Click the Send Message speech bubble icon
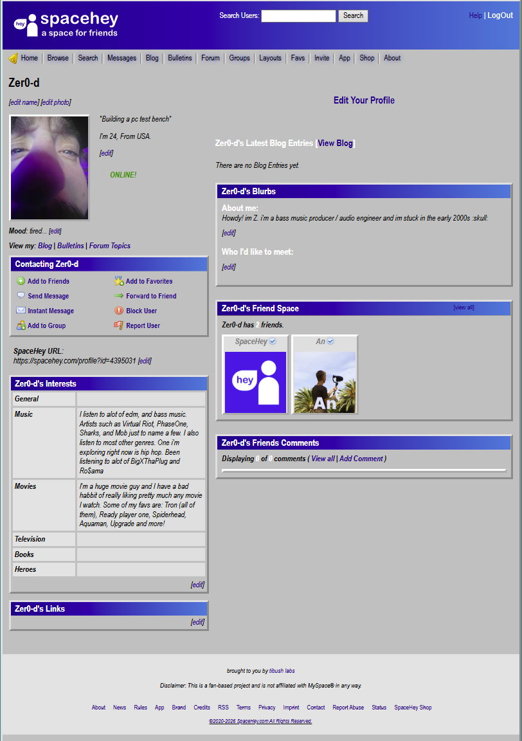The image size is (522, 741). (21, 296)
